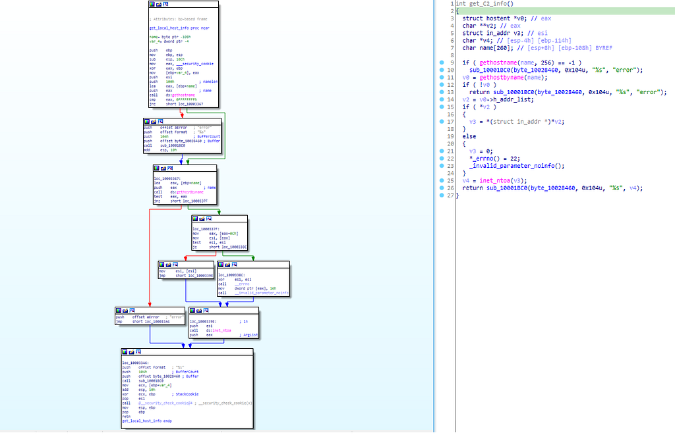Click graph group icon on loc_10003367 block
Viewport: 675px width, 435px height.
tap(171, 168)
